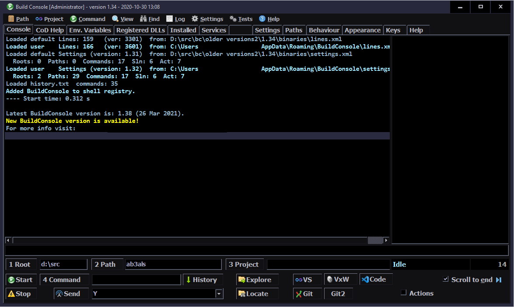
Task: Click the empty Project input field
Action: (x=328, y=265)
